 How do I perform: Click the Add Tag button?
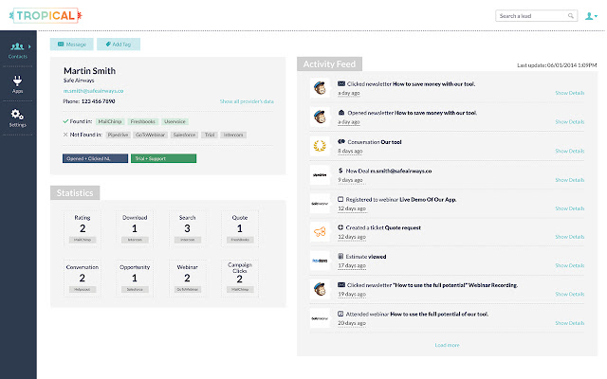pyautogui.click(x=119, y=45)
